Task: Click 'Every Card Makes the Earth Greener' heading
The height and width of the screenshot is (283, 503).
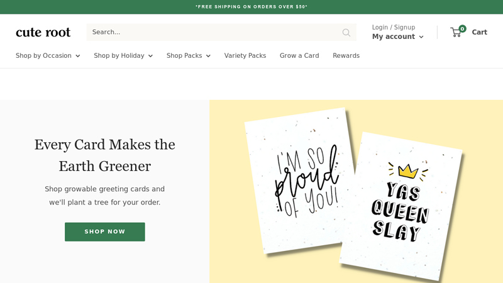Action: click(105, 155)
